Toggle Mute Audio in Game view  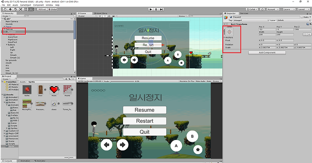tap(200, 81)
